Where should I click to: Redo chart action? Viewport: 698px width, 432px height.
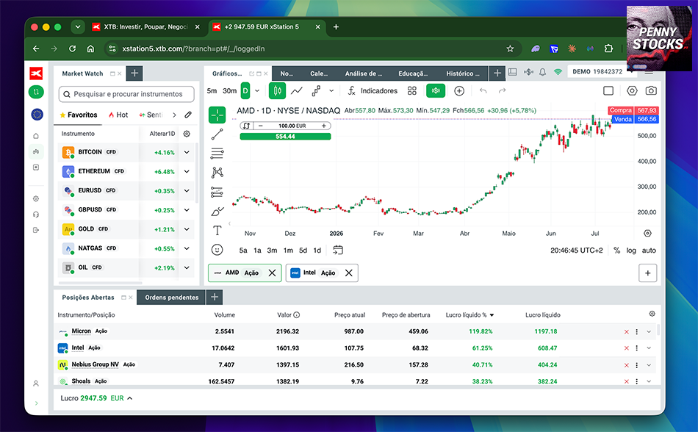click(x=502, y=91)
